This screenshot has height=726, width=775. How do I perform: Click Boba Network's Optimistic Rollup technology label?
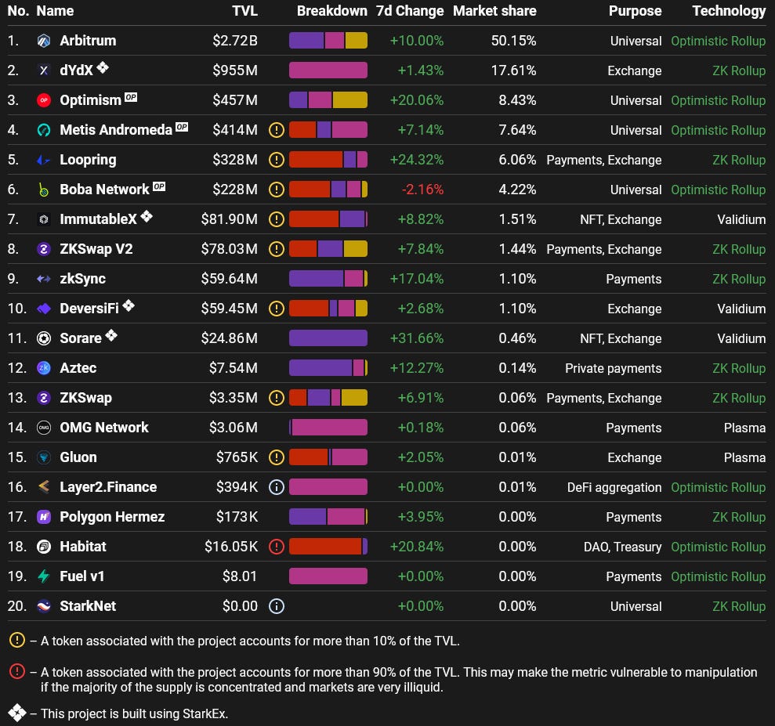point(718,190)
